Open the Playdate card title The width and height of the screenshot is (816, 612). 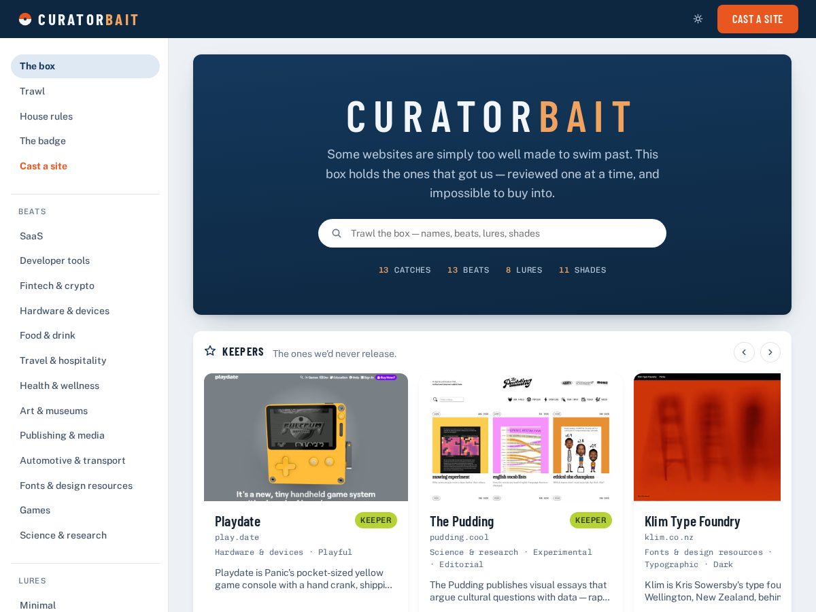(237, 521)
